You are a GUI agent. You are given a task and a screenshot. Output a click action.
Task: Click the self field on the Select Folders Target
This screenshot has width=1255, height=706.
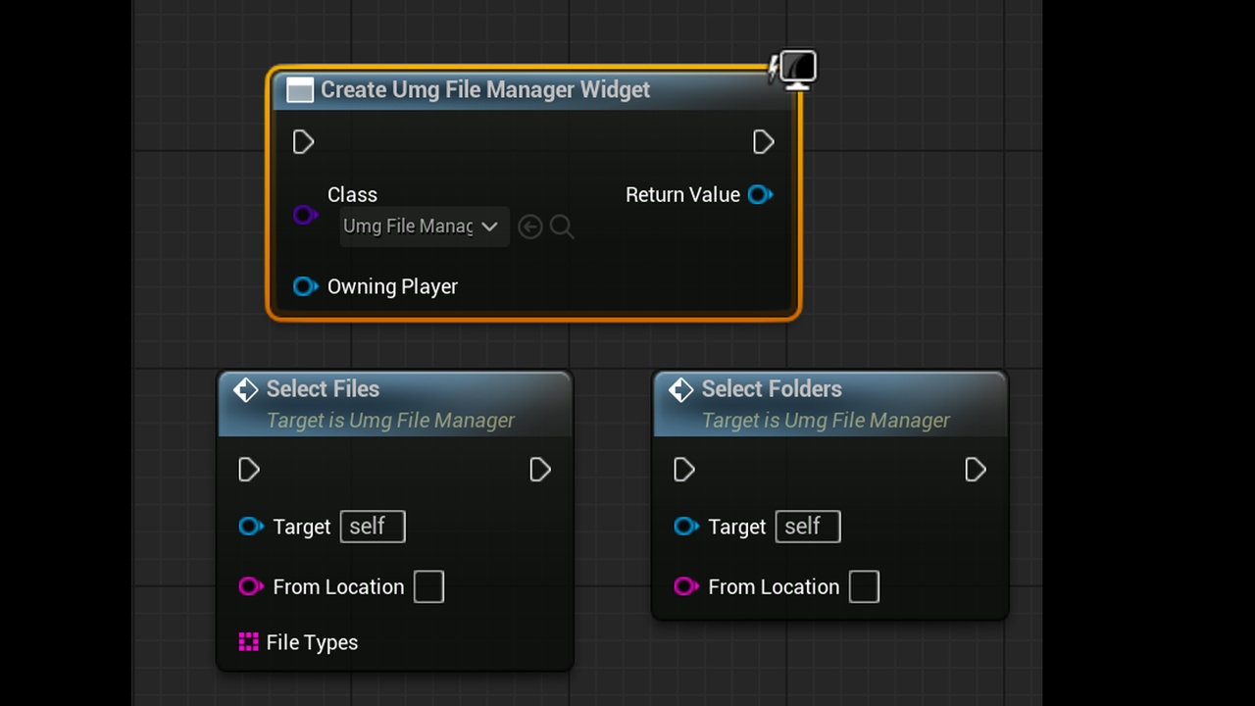pyautogui.click(x=808, y=527)
